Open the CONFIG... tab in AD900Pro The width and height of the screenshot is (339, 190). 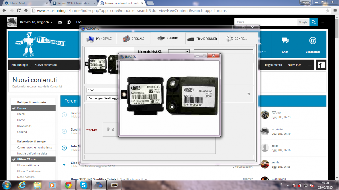coord(236,39)
